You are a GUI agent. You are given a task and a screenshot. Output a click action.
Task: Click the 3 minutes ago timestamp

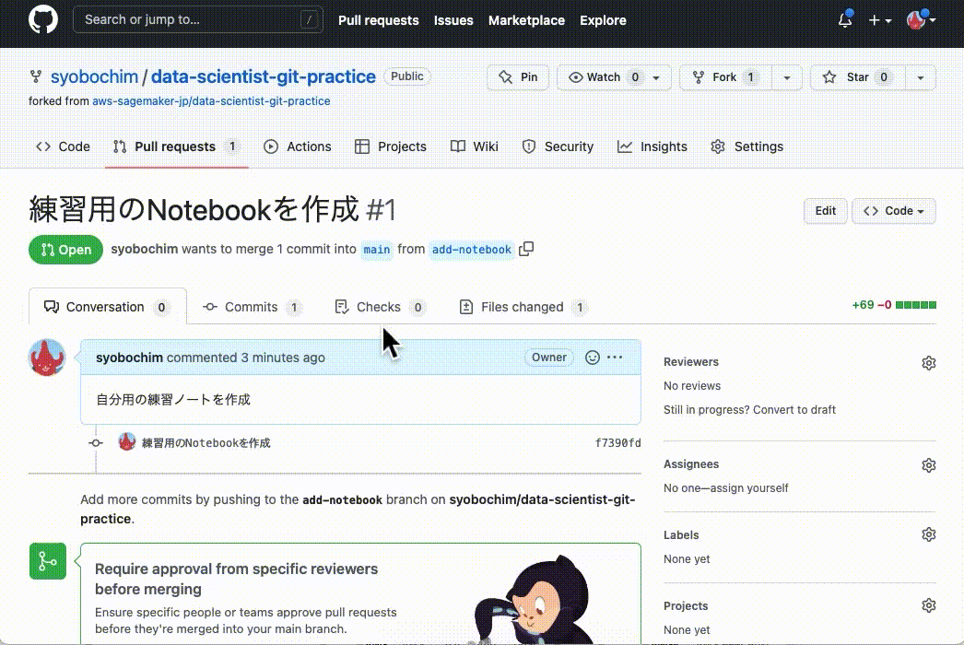[283, 358]
